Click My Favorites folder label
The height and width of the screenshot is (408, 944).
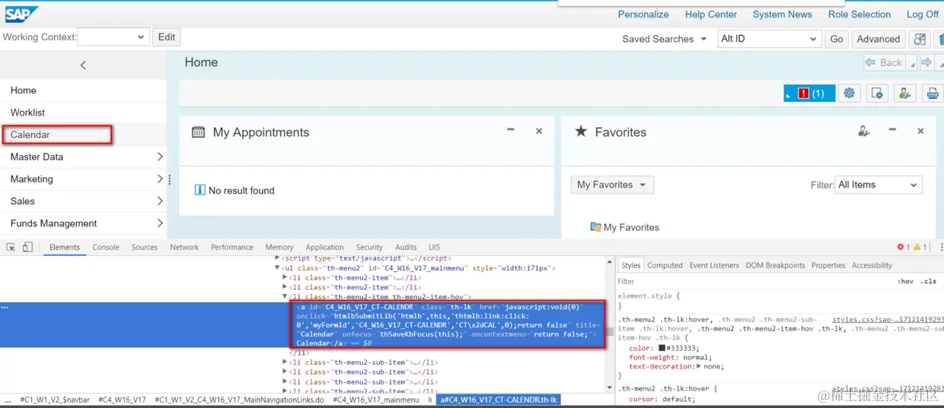coord(631,227)
